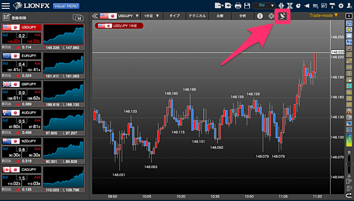This screenshot has width=354, height=201.
Task: Expand the Bid price type dropdown
Action: [x=264, y=5]
